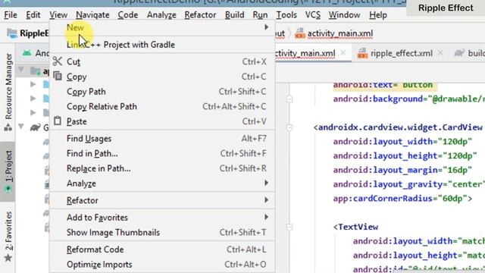485x273 pixels.
Task: Open the Code menu
Action: 128,15
